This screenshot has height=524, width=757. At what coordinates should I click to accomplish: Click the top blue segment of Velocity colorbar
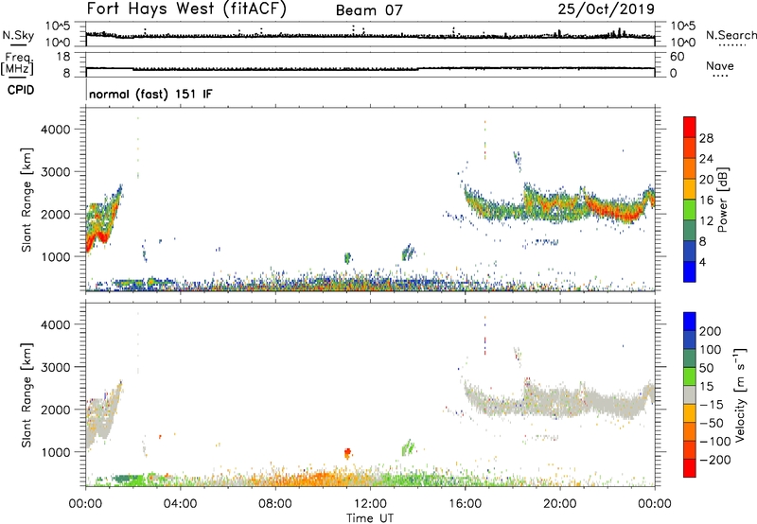click(x=690, y=322)
